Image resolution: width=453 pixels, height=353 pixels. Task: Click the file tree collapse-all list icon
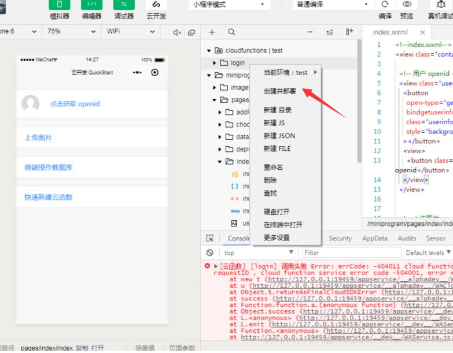[330, 32]
